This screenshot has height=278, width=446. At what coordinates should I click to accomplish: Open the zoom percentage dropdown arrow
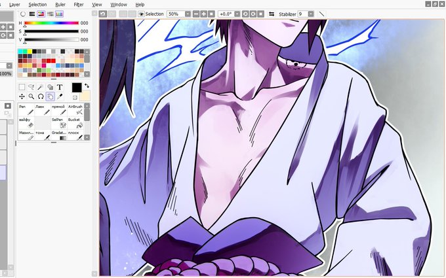(x=188, y=14)
